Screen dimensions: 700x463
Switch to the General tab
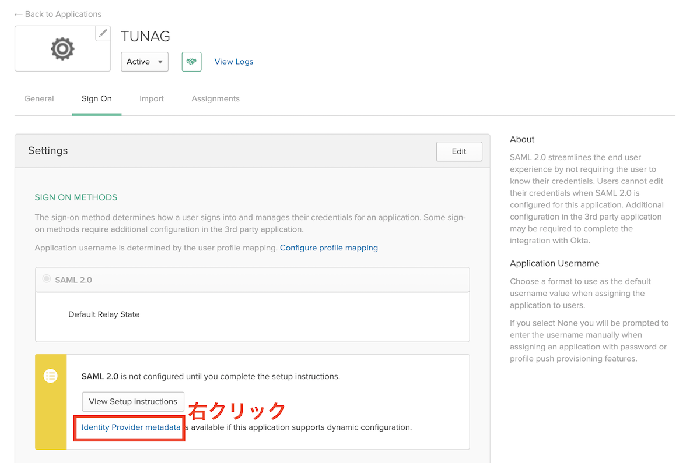[39, 98]
